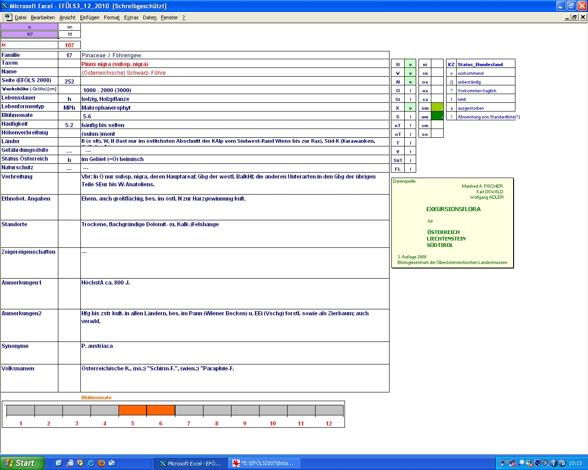The width and height of the screenshot is (588, 470).
Task: Click the disconnected network tray icon with red X
Action: [x=513, y=463]
